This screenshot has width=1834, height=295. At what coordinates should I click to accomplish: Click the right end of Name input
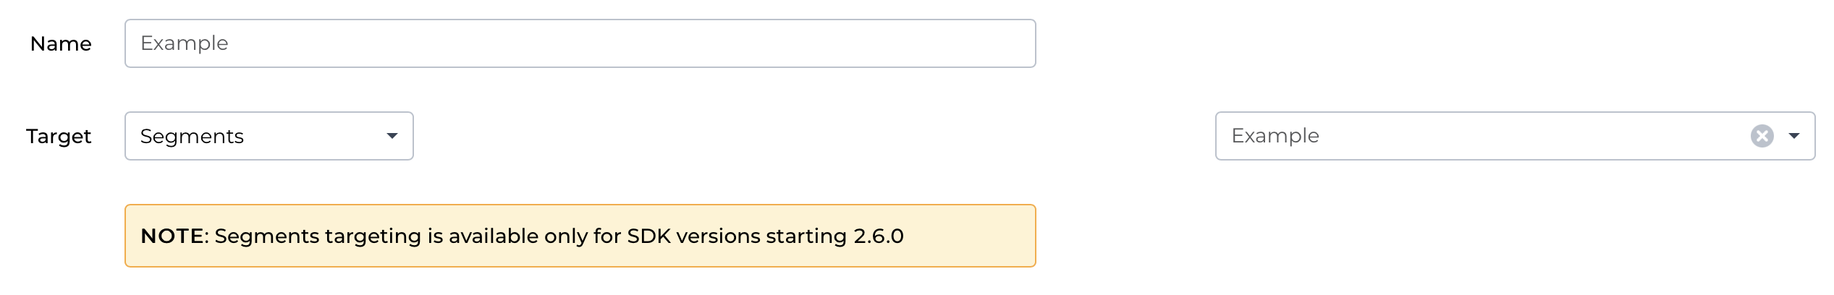pos(1013,43)
